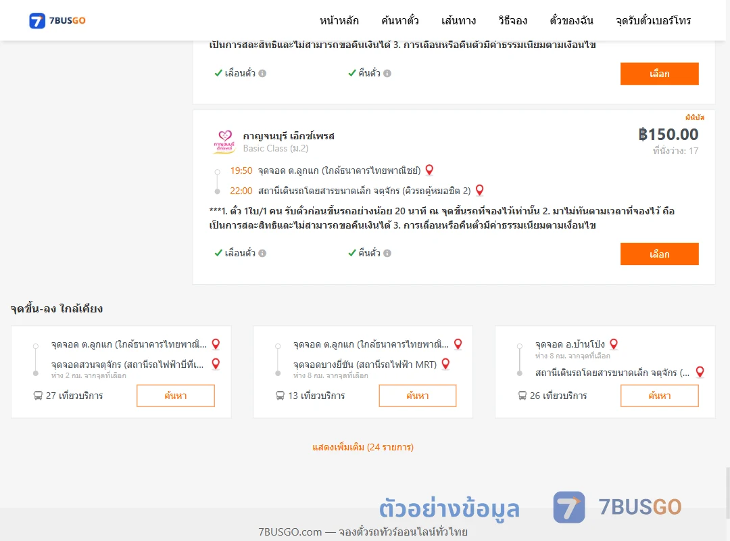Expand แสดงเพิ่มเติม (24 รายการ) link

coord(363,447)
